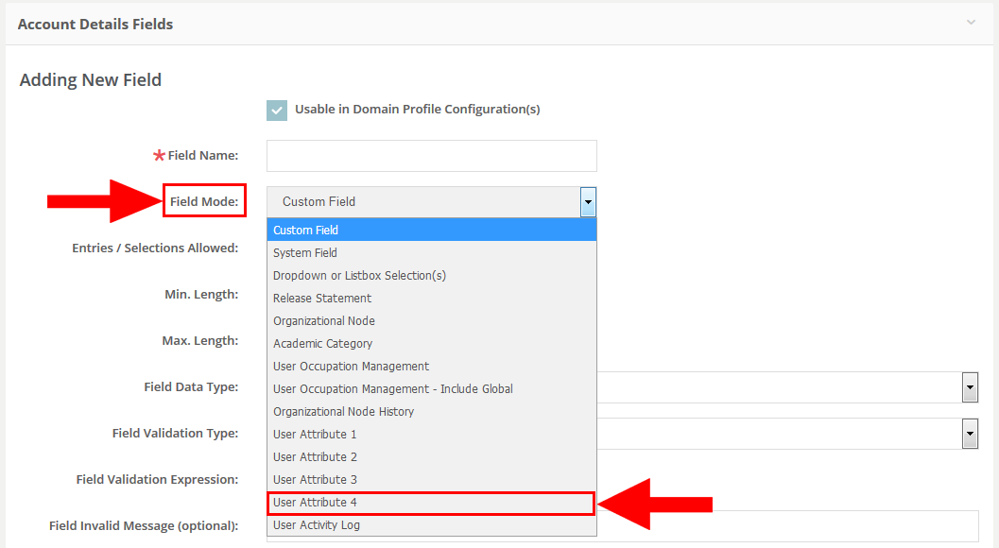This screenshot has height=548, width=999.
Task: Select User Attribute 3 option
Action: tap(431, 480)
